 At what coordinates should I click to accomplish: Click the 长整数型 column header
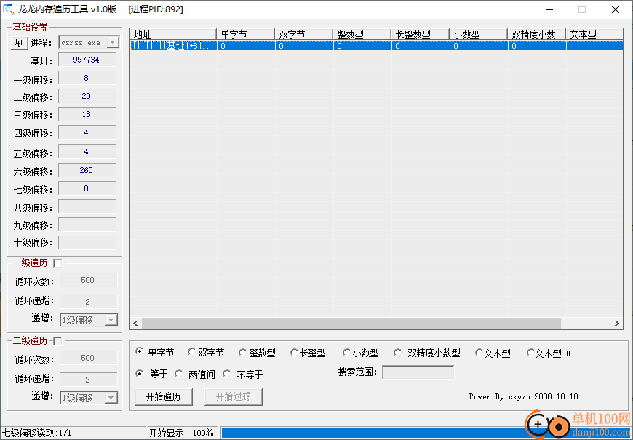[420, 34]
